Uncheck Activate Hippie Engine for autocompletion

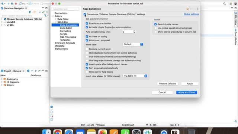coord(87,27)
